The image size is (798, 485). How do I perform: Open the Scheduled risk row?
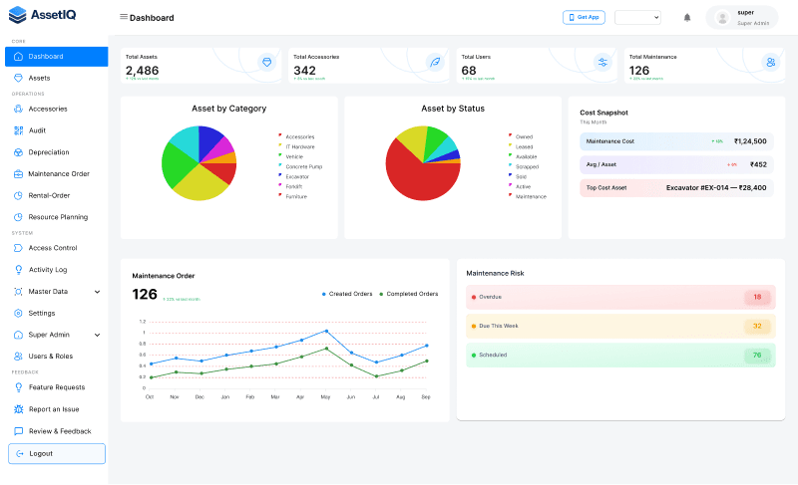pyautogui.click(x=620, y=355)
